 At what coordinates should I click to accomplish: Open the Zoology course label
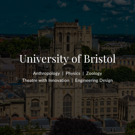pos(94,73)
